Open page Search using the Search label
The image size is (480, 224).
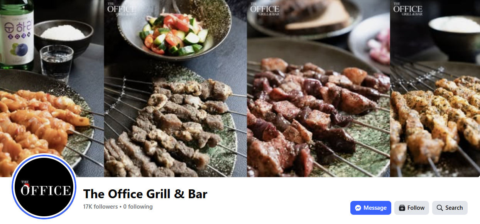click(x=454, y=208)
